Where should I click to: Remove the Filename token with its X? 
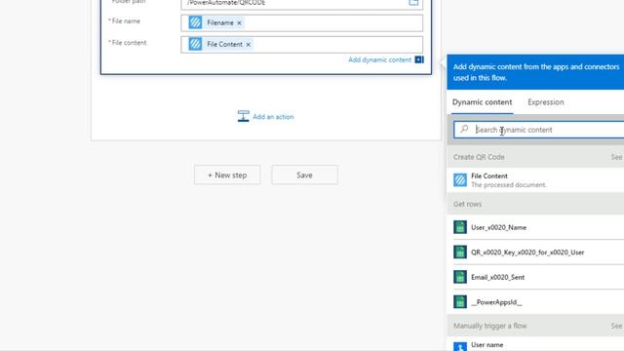(239, 23)
